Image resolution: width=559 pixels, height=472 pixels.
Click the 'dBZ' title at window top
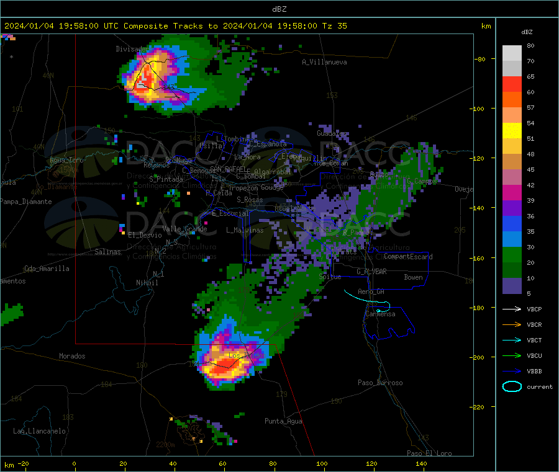click(x=279, y=9)
